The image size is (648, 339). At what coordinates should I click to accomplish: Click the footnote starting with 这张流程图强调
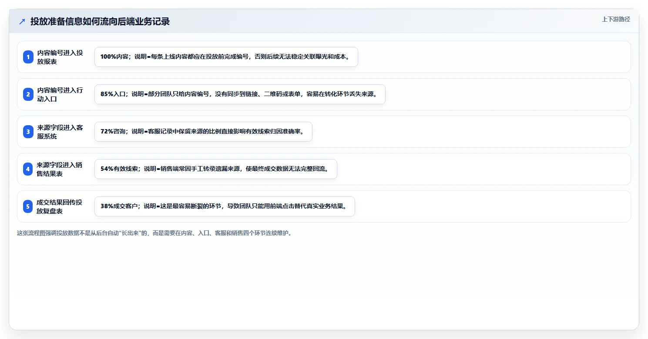[155, 233]
